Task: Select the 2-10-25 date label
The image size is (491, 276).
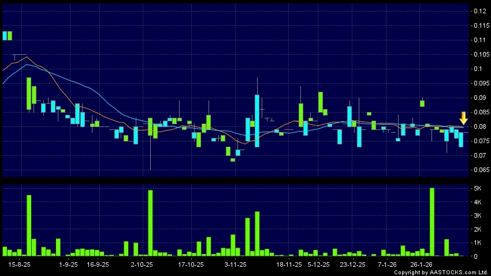Action: point(142,264)
